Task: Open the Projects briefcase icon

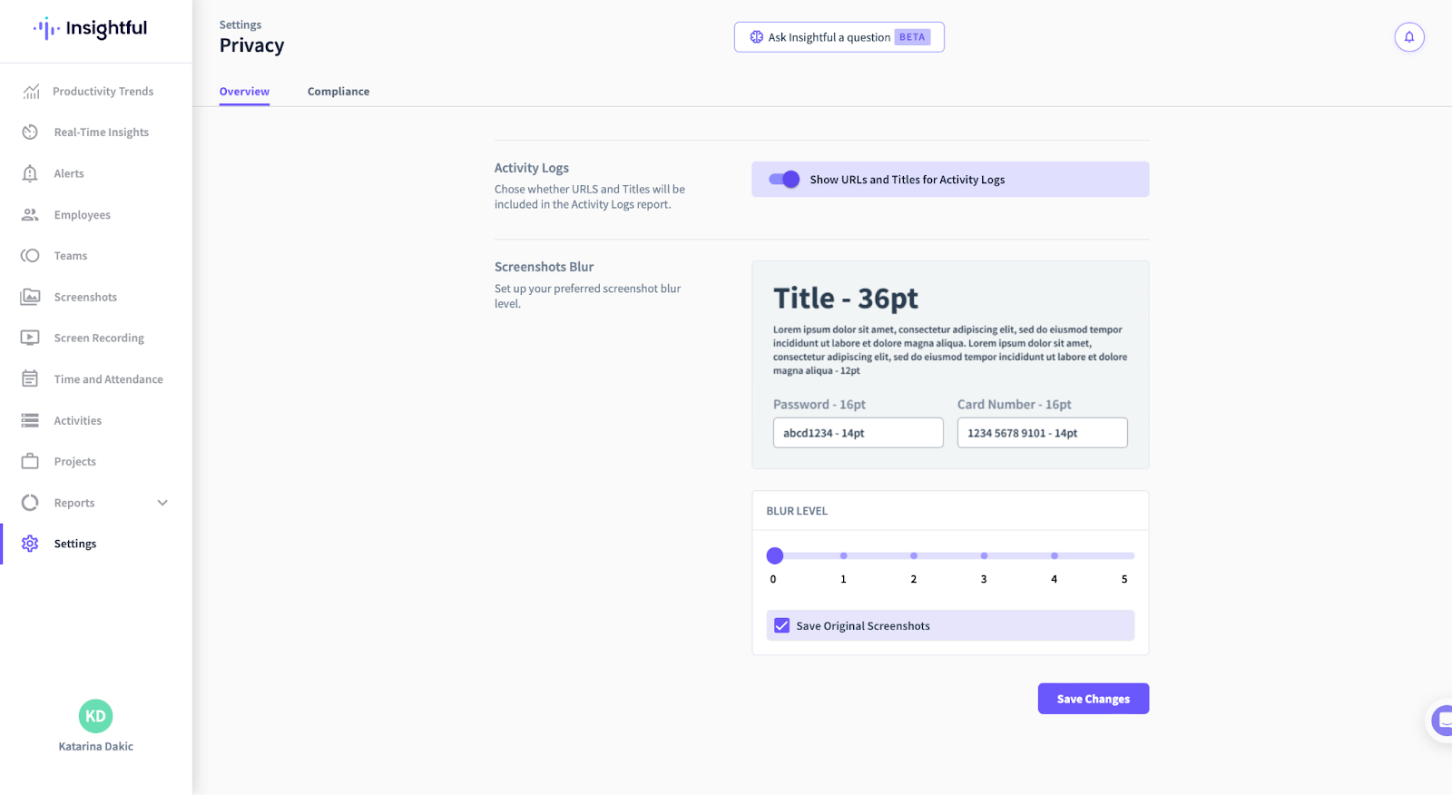Action: click(x=30, y=461)
